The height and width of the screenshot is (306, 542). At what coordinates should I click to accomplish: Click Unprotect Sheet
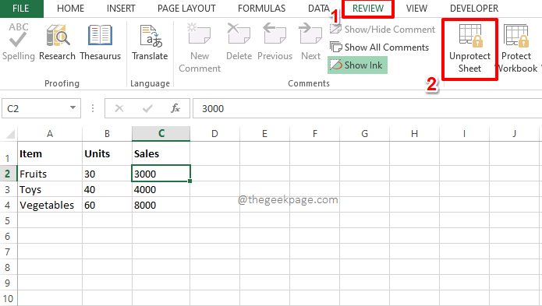tap(469, 49)
